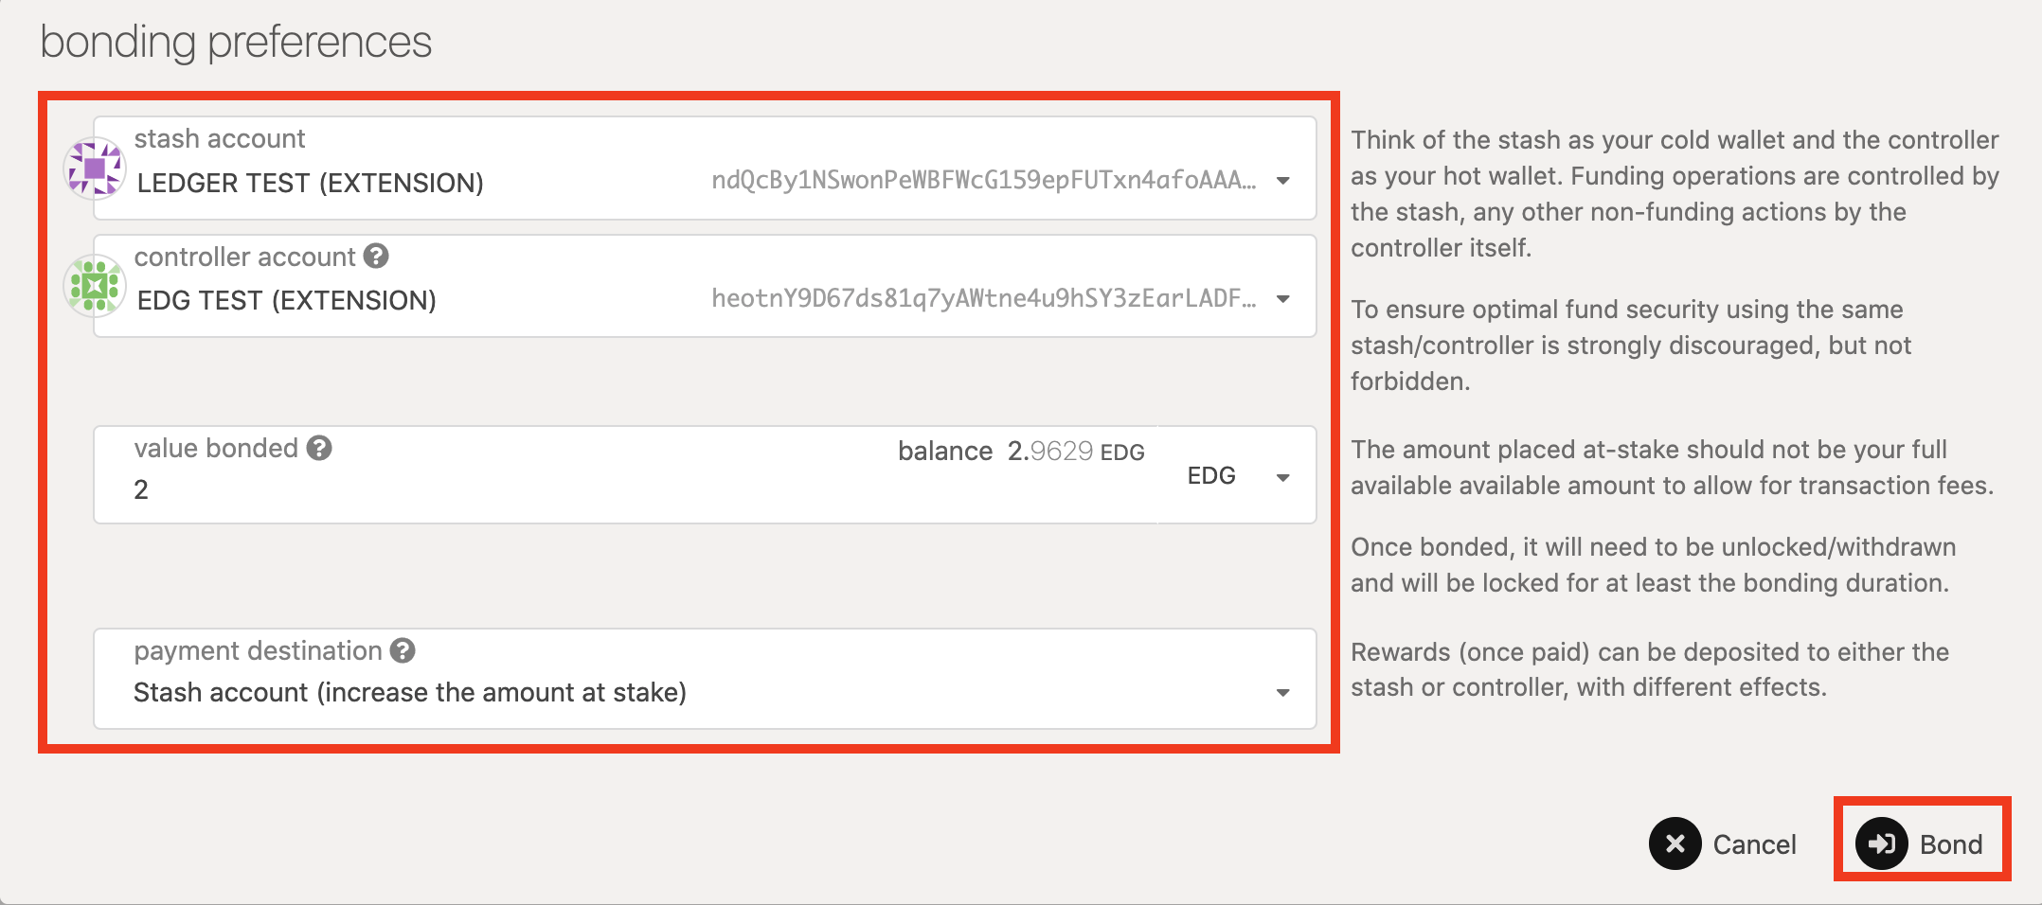Click the controller address starting with heotnY9

[983, 299]
